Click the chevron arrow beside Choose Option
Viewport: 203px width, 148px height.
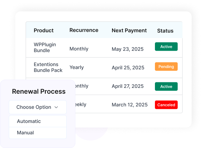pos(56,107)
